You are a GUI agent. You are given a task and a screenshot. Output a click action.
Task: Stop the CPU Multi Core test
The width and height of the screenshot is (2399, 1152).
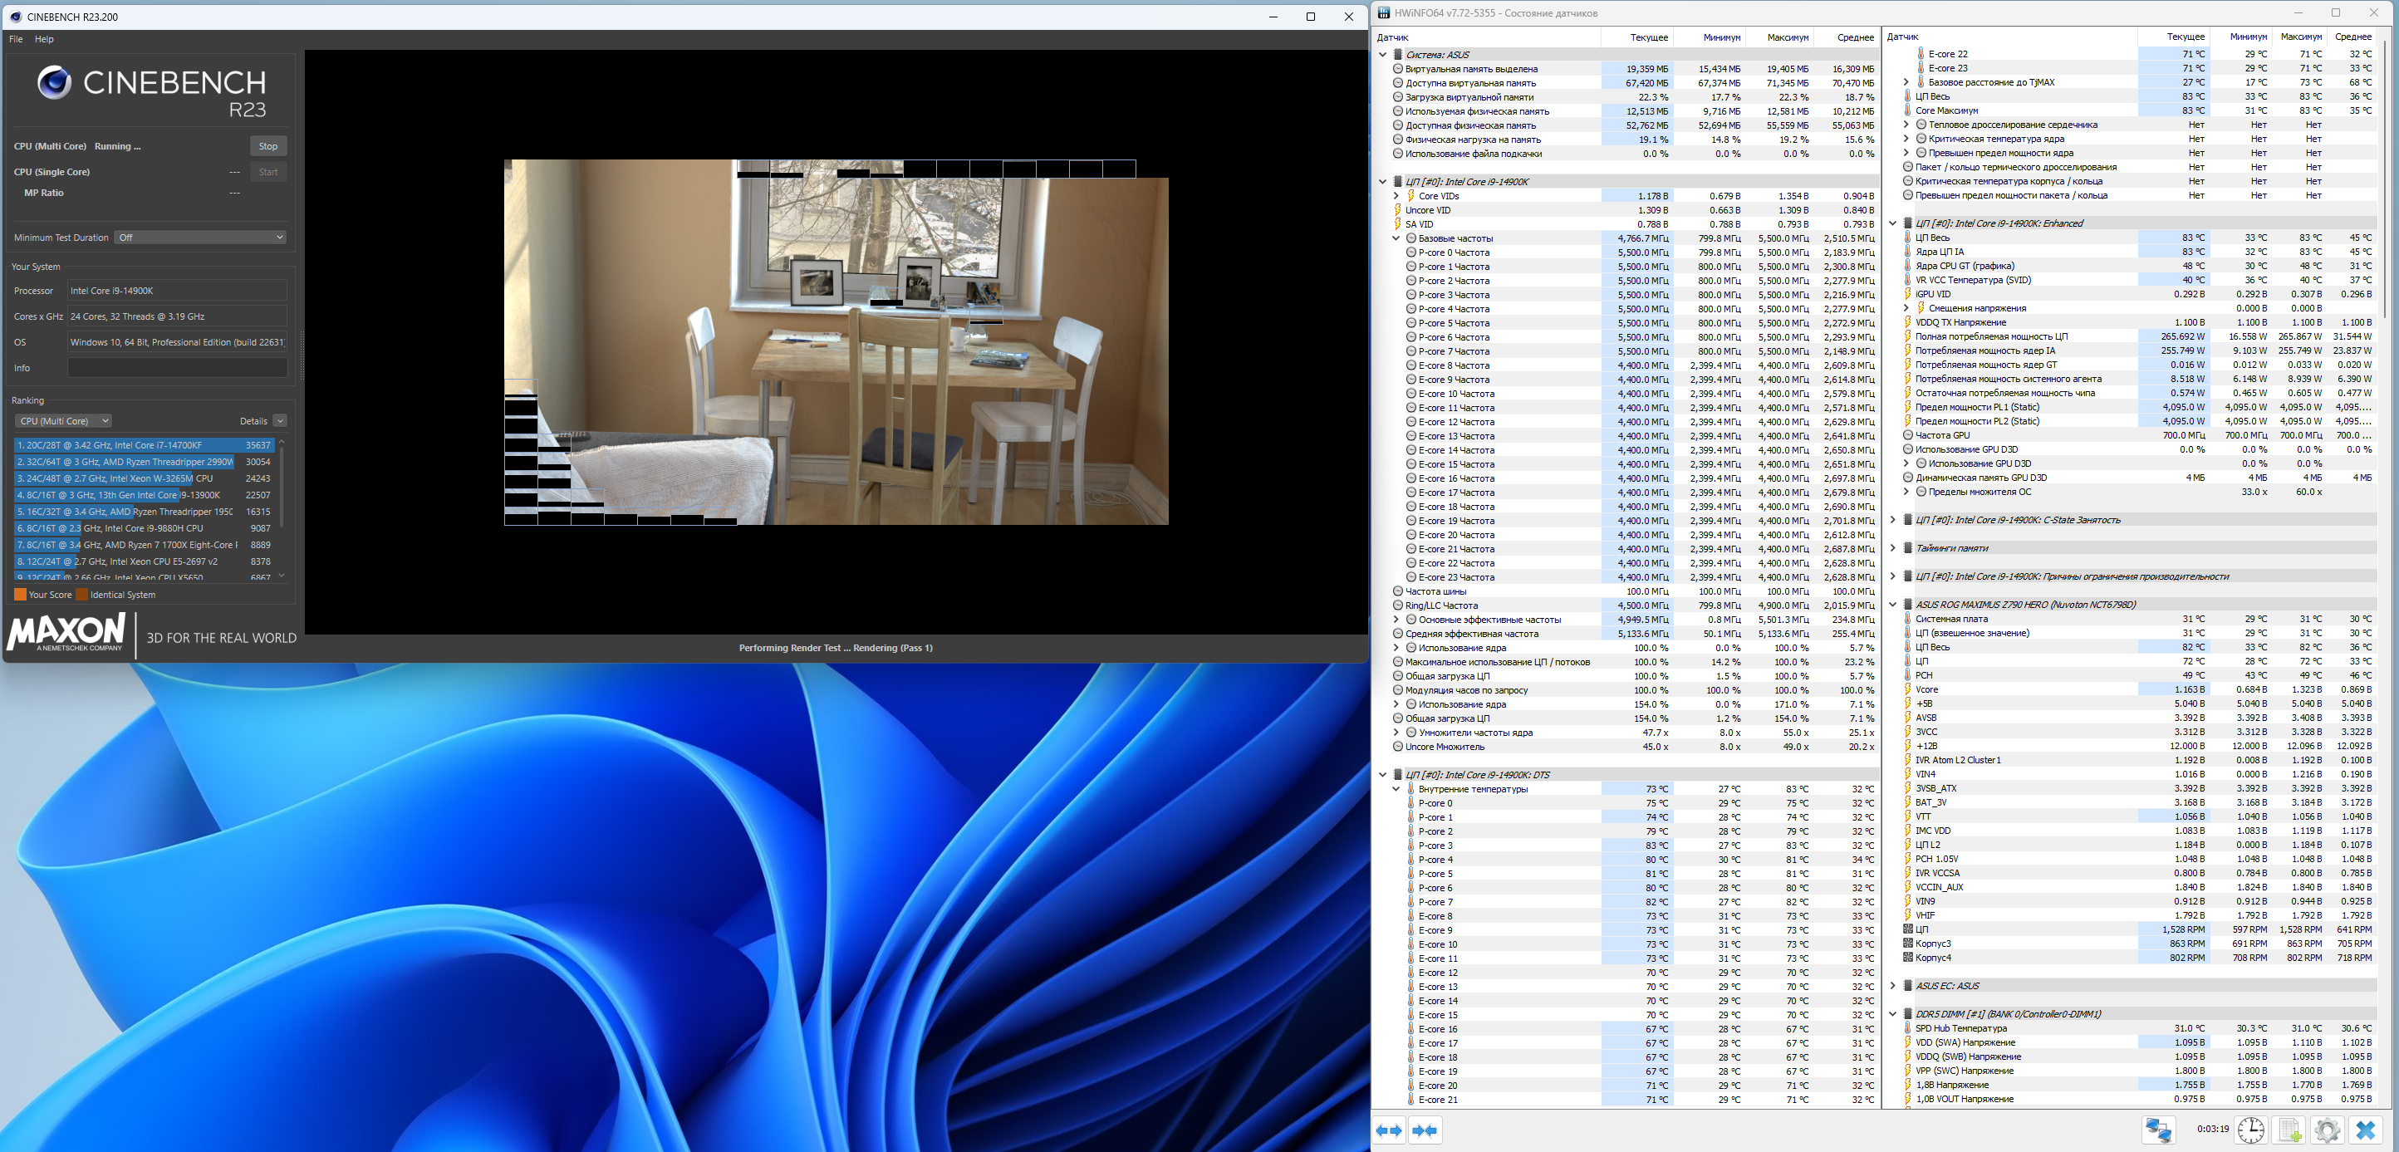pos(268,146)
